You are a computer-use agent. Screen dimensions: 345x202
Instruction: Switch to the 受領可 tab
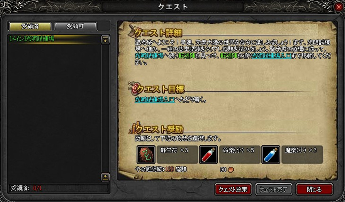pos(75,26)
